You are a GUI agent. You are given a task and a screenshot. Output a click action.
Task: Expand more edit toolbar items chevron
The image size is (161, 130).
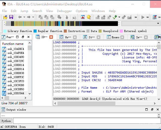(x=136, y=17)
